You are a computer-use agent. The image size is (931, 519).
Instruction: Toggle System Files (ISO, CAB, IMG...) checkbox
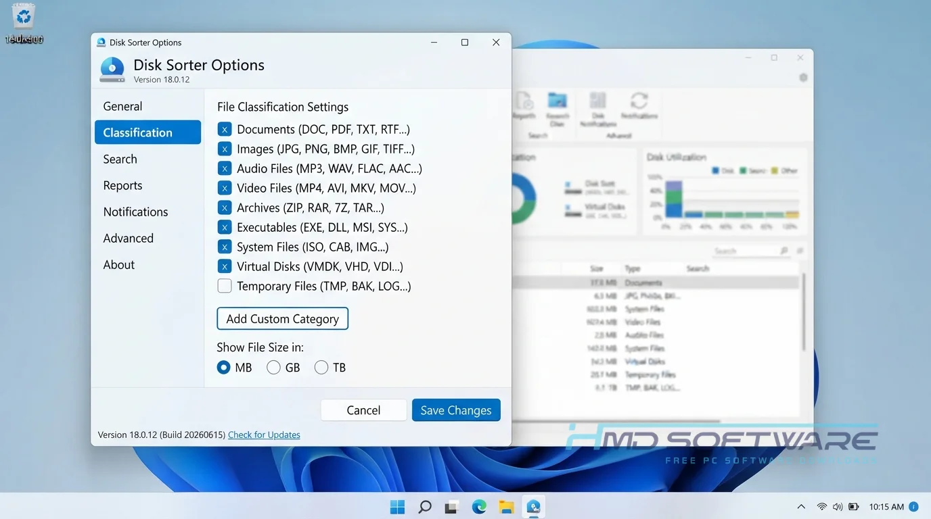pyautogui.click(x=225, y=247)
